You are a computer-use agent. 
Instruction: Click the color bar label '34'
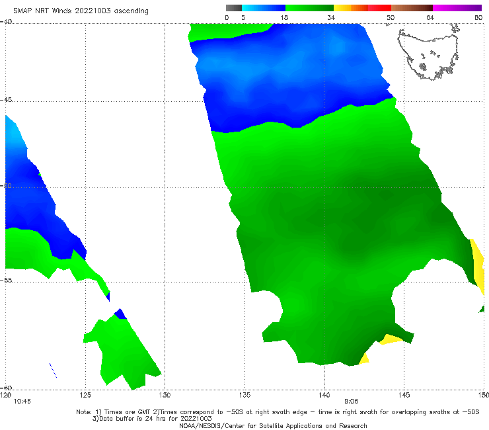coord(331,17)
